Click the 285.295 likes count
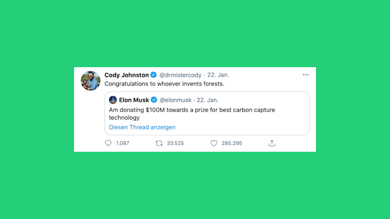This screenshot has width=390, height=219. pyautogui.click(x=232, y=143)
